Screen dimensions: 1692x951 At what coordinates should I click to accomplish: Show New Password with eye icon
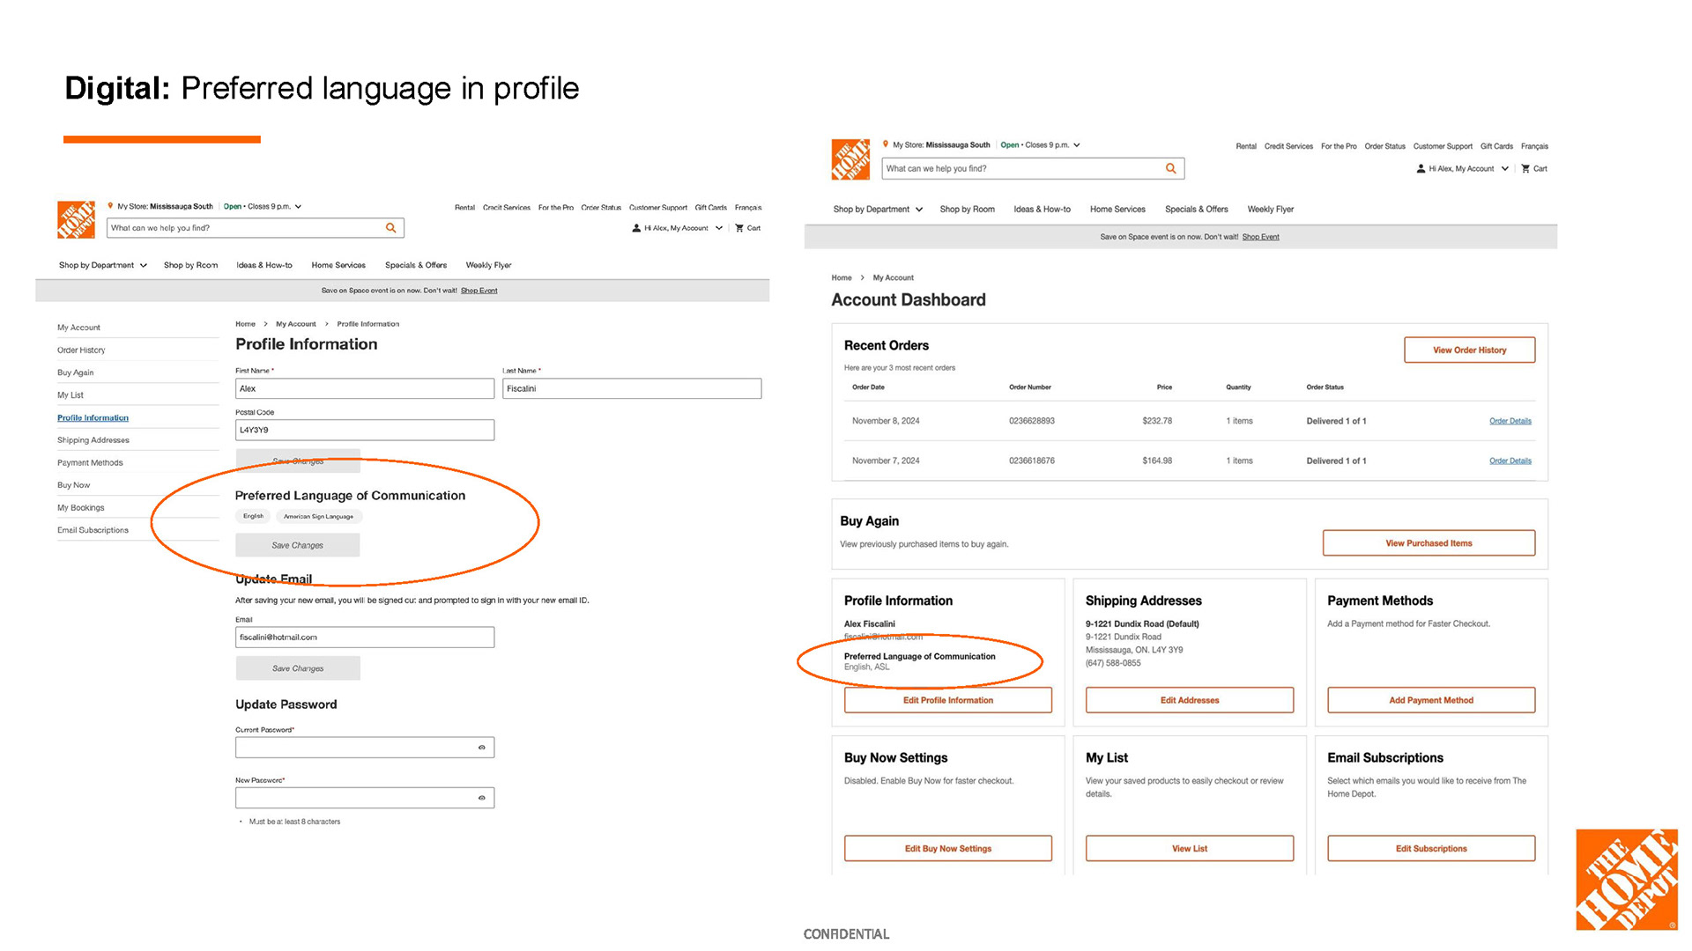[481, 798]
